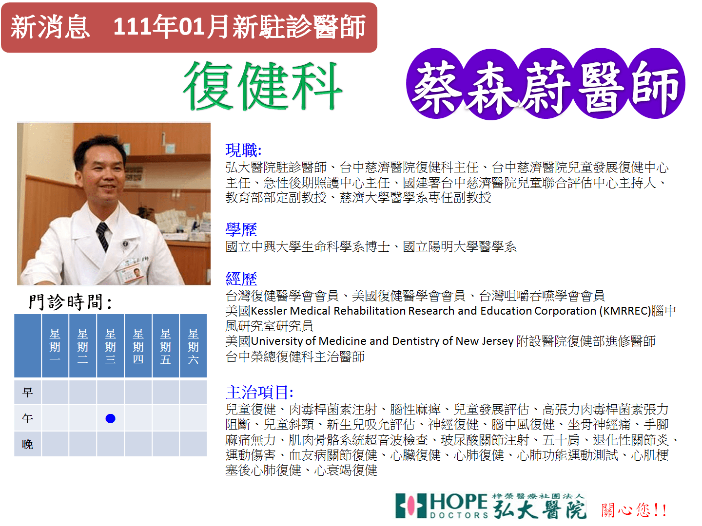This screenshot has height=526, width=702.
Task: Click the red 關心您!! slogan
Action: pos(634,510)
